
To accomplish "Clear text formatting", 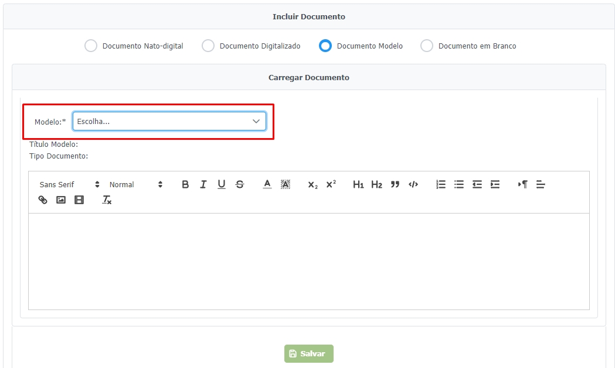I will tap(107, 200).
